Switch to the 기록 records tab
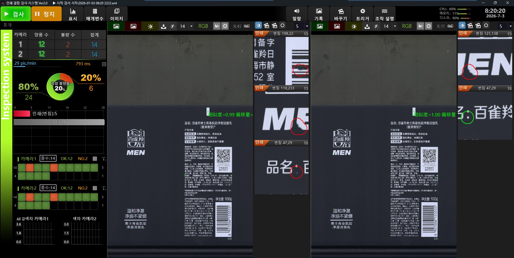Screen dimensions: 514x258 click(x=318, y=14)
